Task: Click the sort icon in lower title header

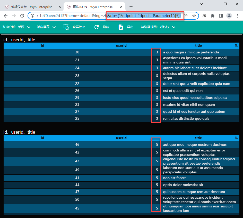Action: click(x=236, y=138)
